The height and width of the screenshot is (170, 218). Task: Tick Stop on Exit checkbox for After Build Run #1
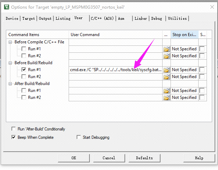202,91
